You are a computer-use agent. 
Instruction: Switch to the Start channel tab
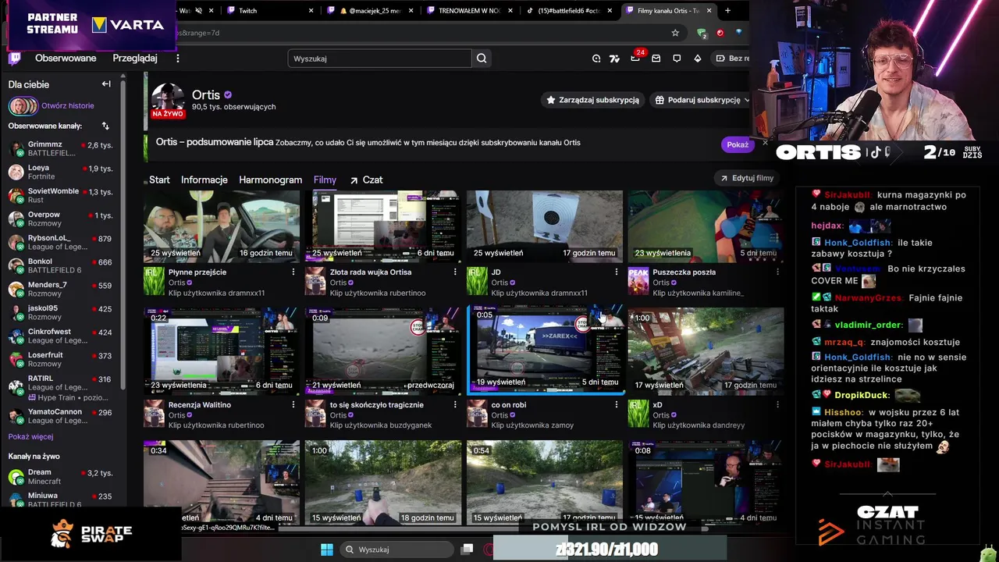tap(159, 180)
